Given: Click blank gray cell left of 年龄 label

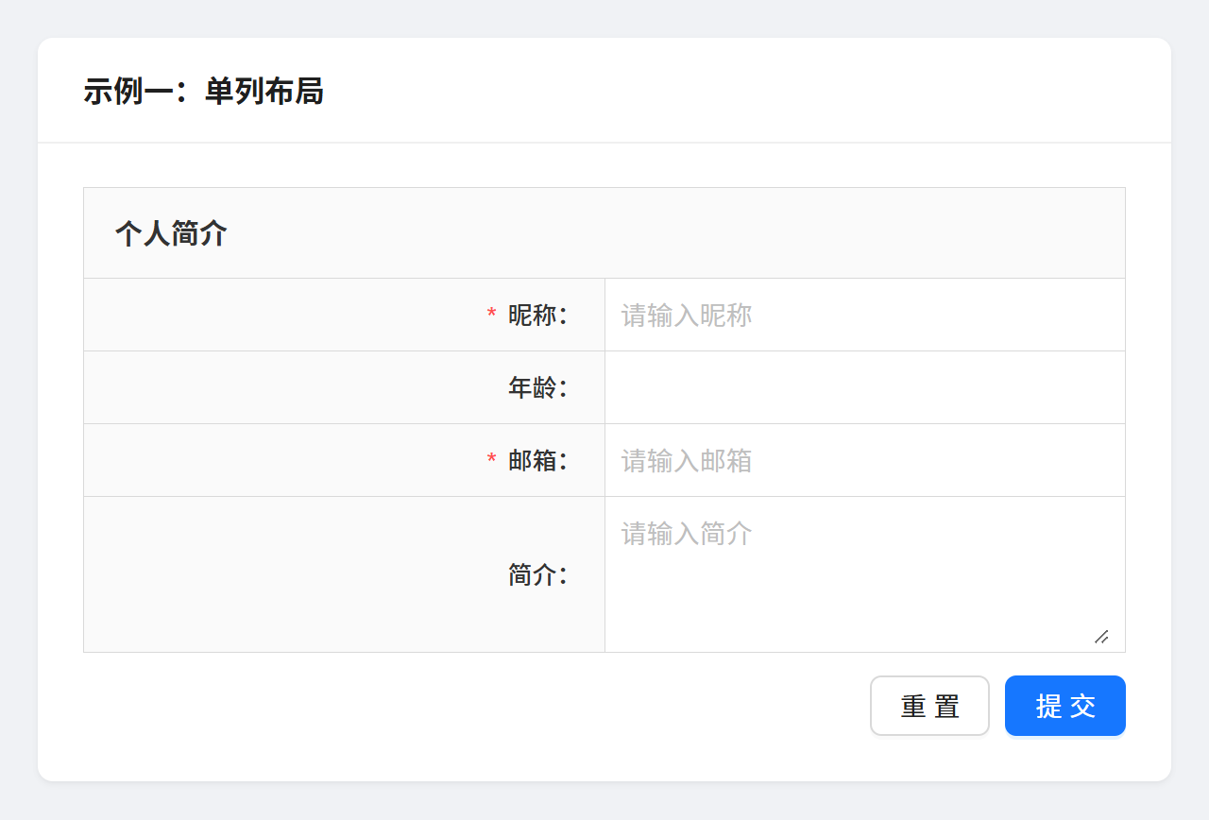Looking at the screenshot, I should click(283, 387).
